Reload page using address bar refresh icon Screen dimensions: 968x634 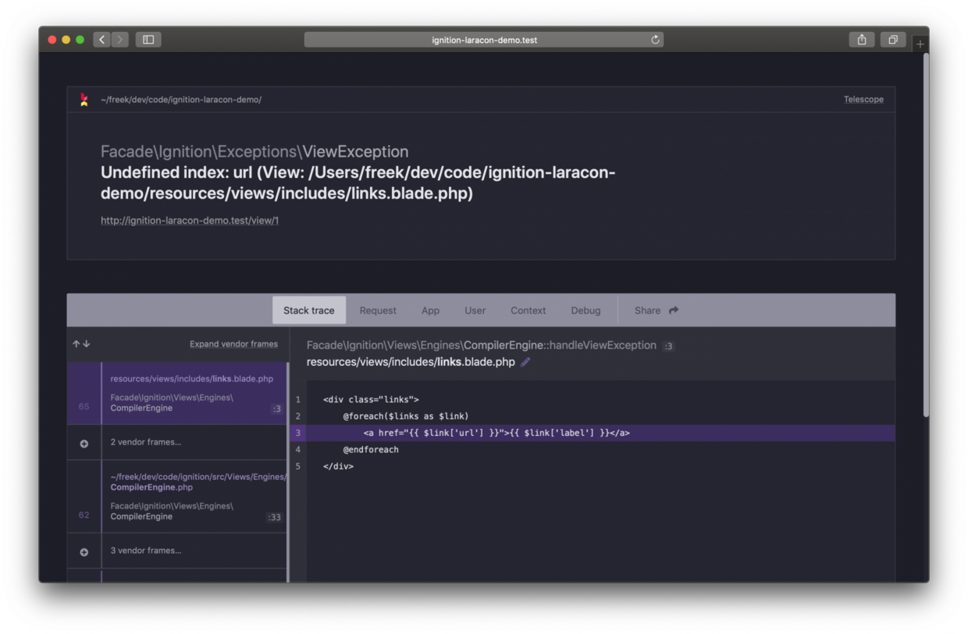(x=655, y=40)
